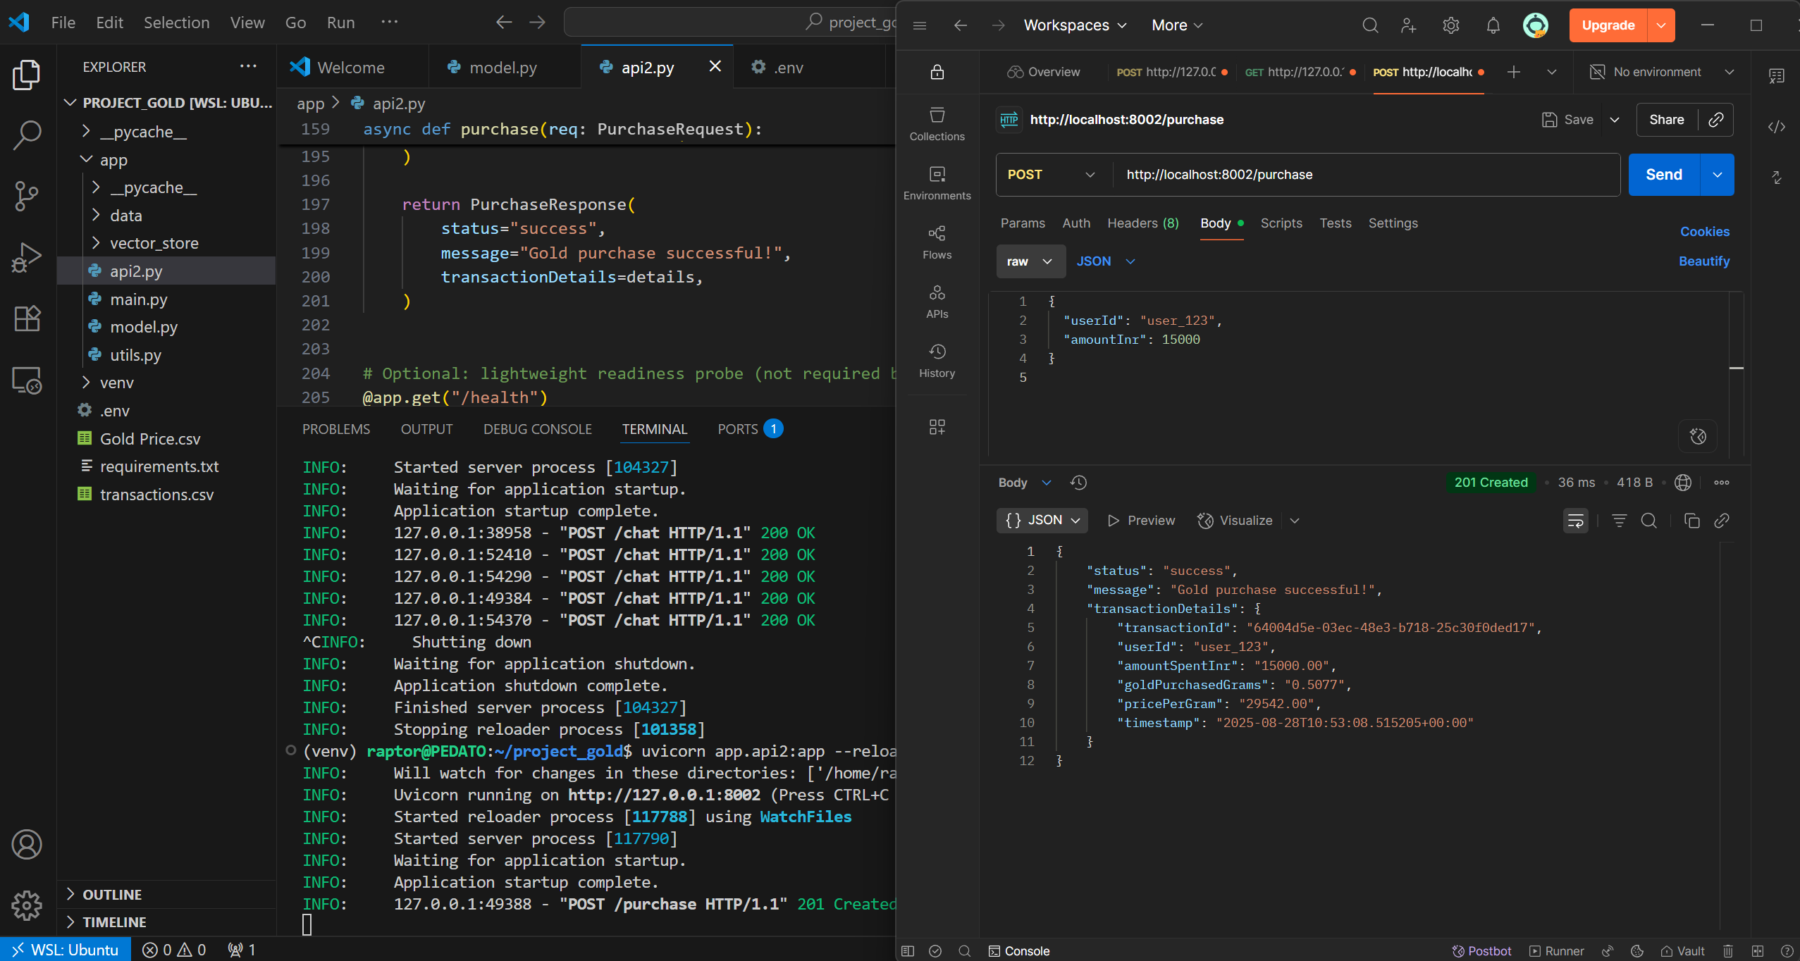
Task: Click the Cookies link
Action: [1704, 232]
